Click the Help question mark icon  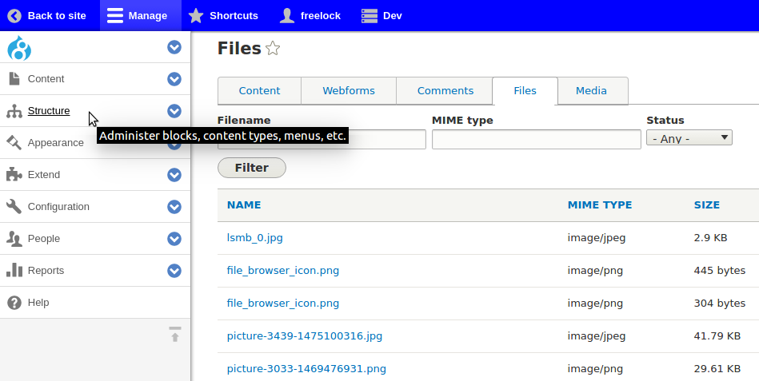(14, 303)
